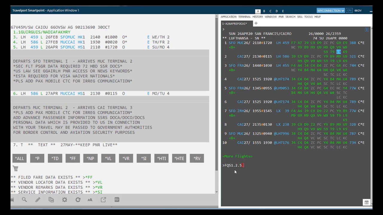The height and width of the screenshot is (215, 383).
Task: Click the >*VL vendor locator link
Action: [98, 182]
